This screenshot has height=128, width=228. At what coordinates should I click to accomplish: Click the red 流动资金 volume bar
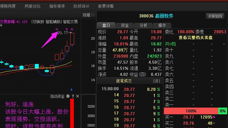72,113
